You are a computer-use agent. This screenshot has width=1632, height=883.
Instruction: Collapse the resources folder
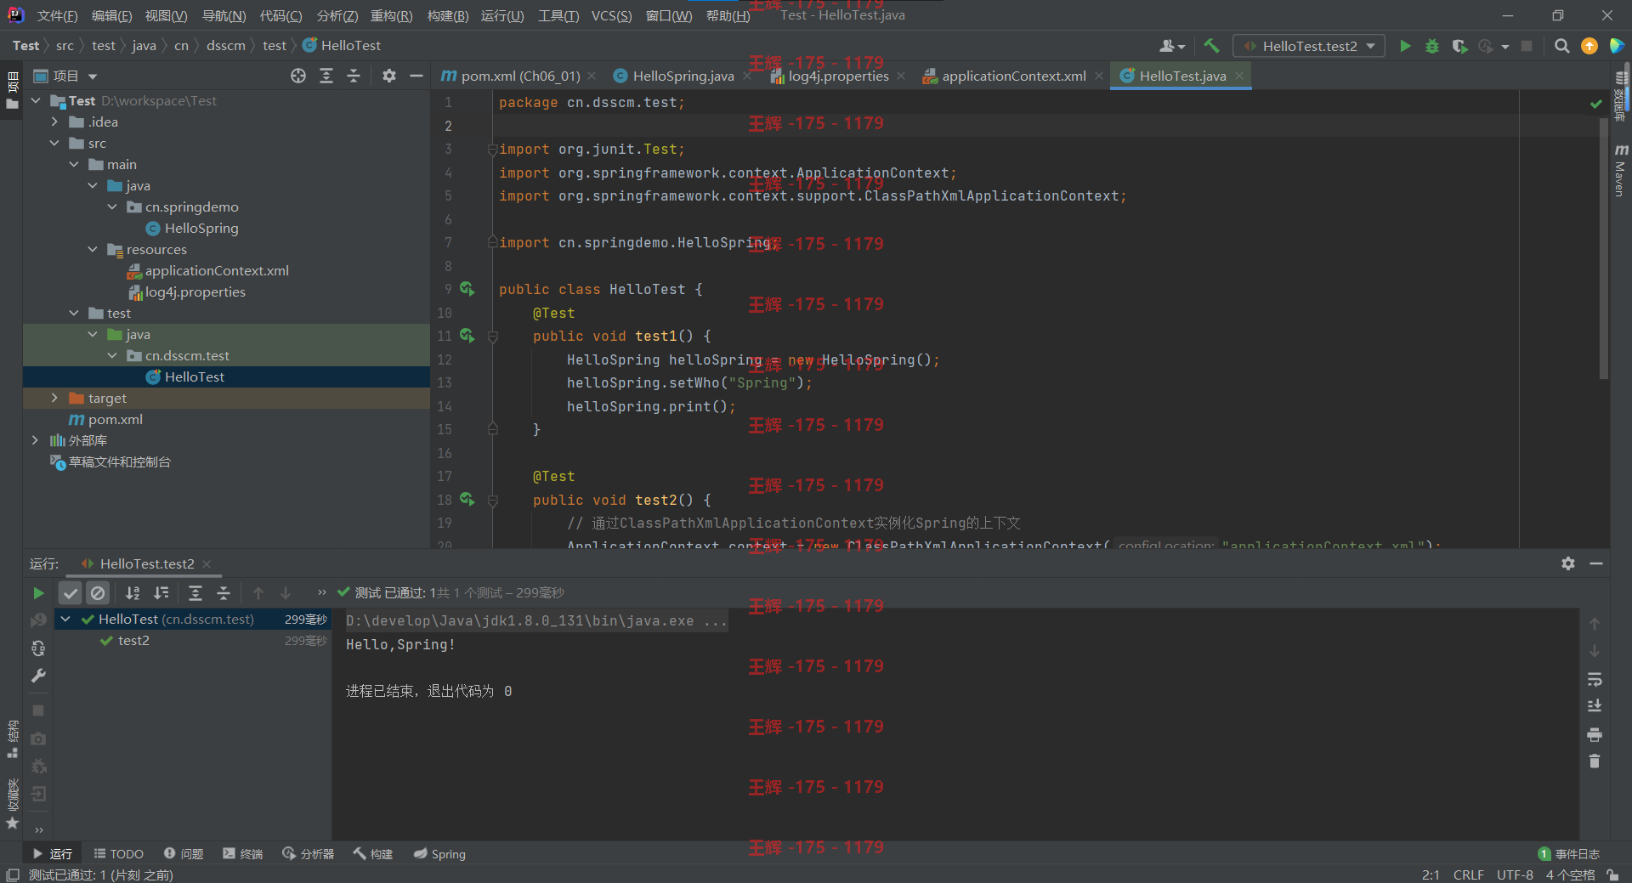pyautogui.click(x=93, y=249)
